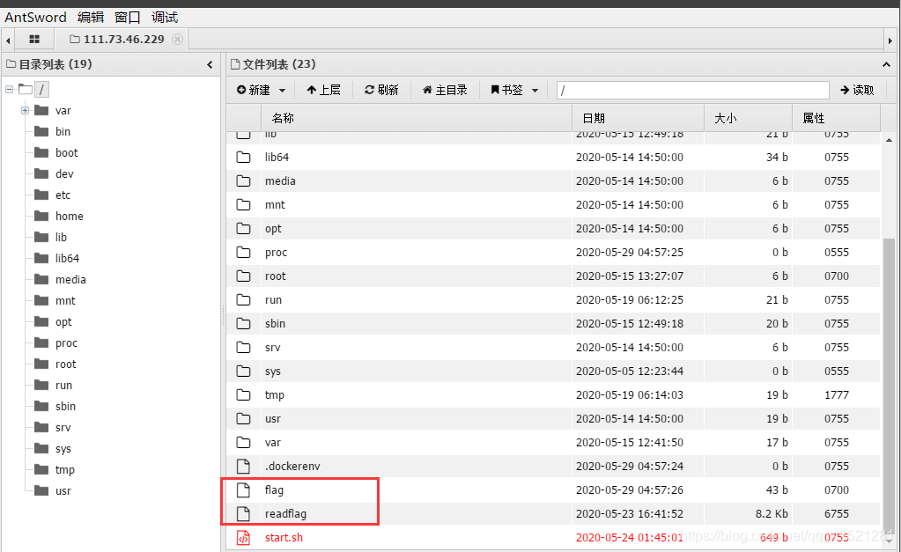Click the 读取 button

[x=857, y=90]
